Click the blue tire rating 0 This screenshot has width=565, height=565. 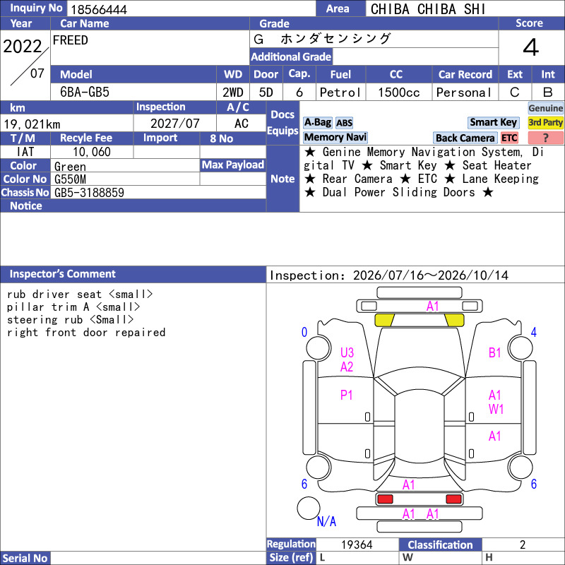304,332
